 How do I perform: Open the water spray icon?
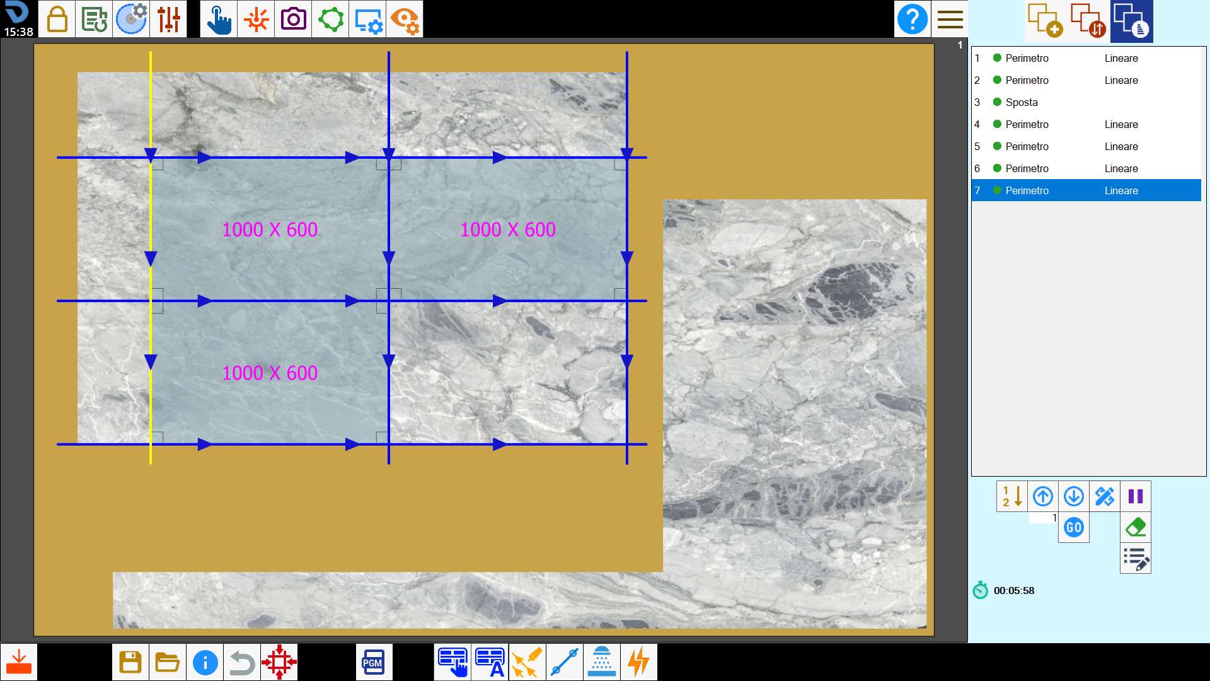pos(601,662)
